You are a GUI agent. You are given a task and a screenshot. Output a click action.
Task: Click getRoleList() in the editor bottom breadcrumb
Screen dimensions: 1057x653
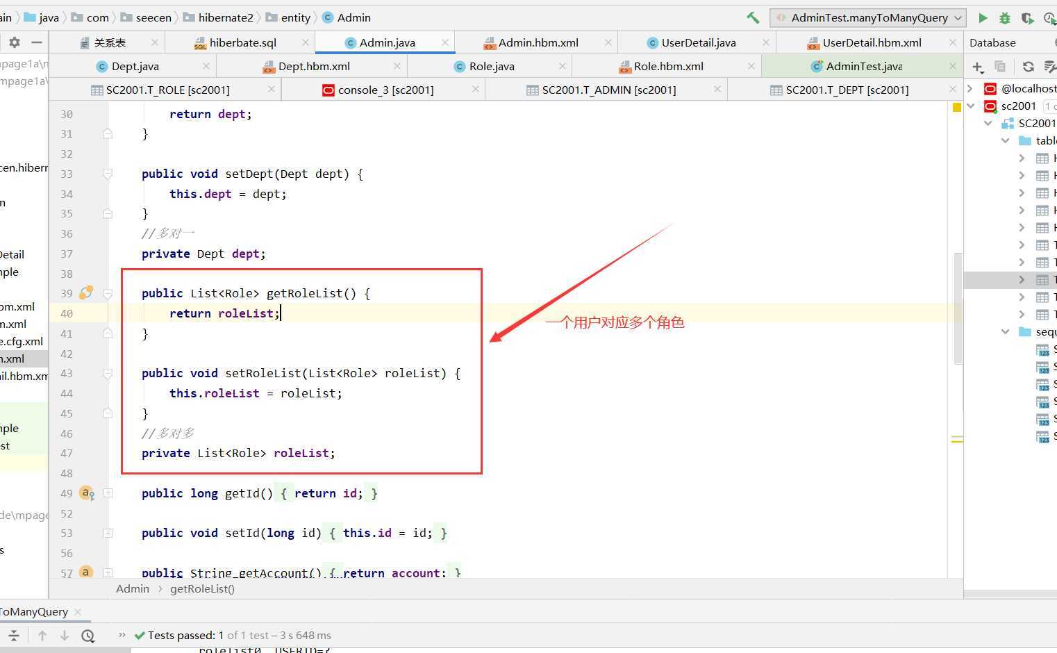[x=202, y=588]
